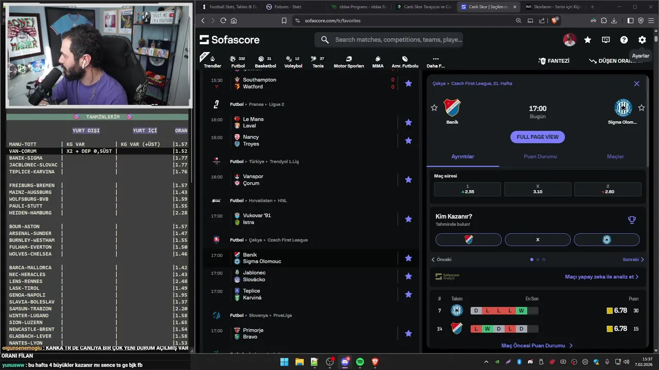Favorite the Banik team star
Image resolution: width=659 pixels, height=370 pixels.
[x=434, y=107]
